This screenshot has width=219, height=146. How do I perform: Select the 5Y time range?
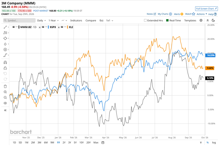75,143
